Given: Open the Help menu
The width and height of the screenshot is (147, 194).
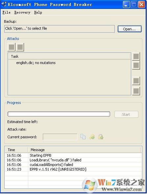Looking at the screenshot, I should [38, 13].
